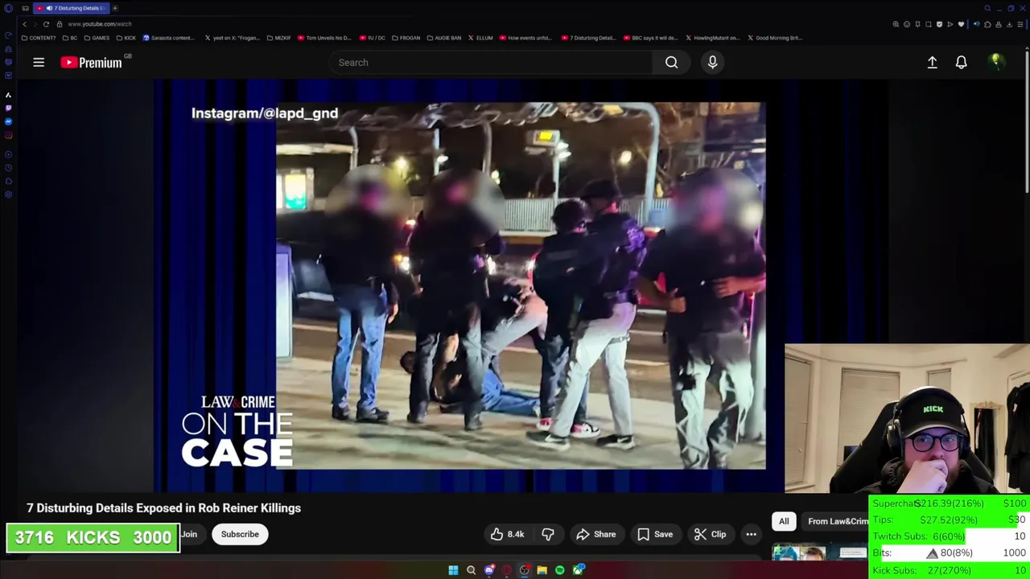Open sidebar settings gear icon
Viewport: 1030px width, 579px height.
pos(8,195)
